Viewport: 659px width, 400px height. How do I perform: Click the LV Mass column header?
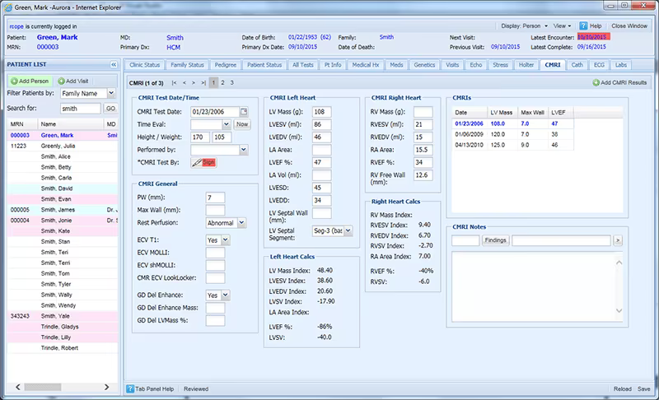coord(502,113)
